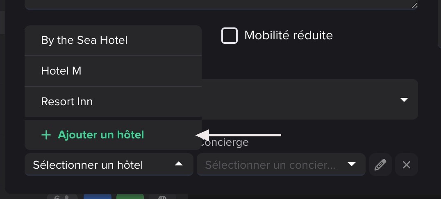
Task: Click the guest count badge showing 6
Action: [x=61, y=197]
